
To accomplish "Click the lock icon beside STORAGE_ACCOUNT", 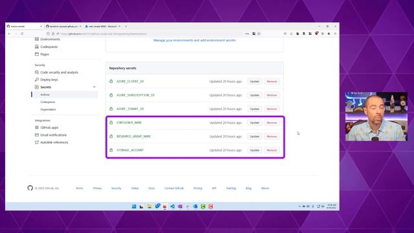I will tap(111, 150).
